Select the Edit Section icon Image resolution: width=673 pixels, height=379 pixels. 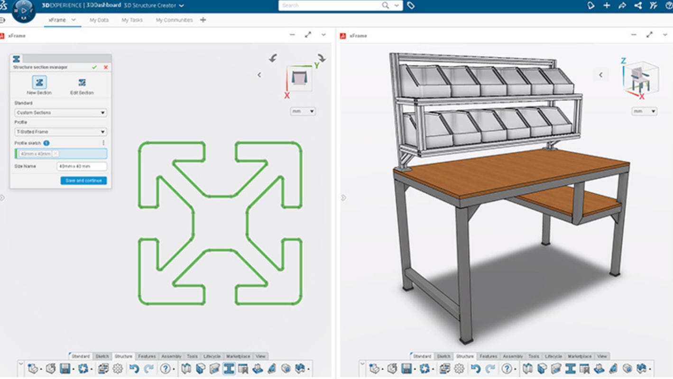point(83,82)
